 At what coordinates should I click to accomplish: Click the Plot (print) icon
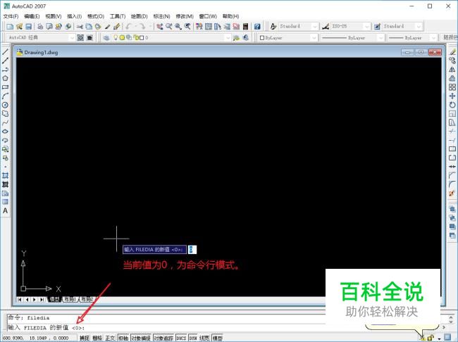pos(40,27)
